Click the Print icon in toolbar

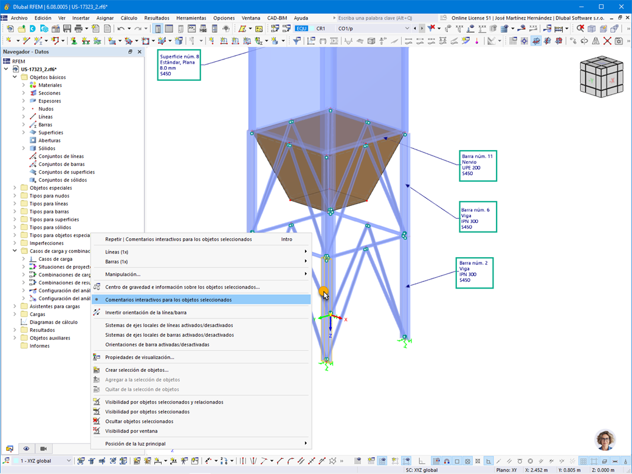[78, 29]
